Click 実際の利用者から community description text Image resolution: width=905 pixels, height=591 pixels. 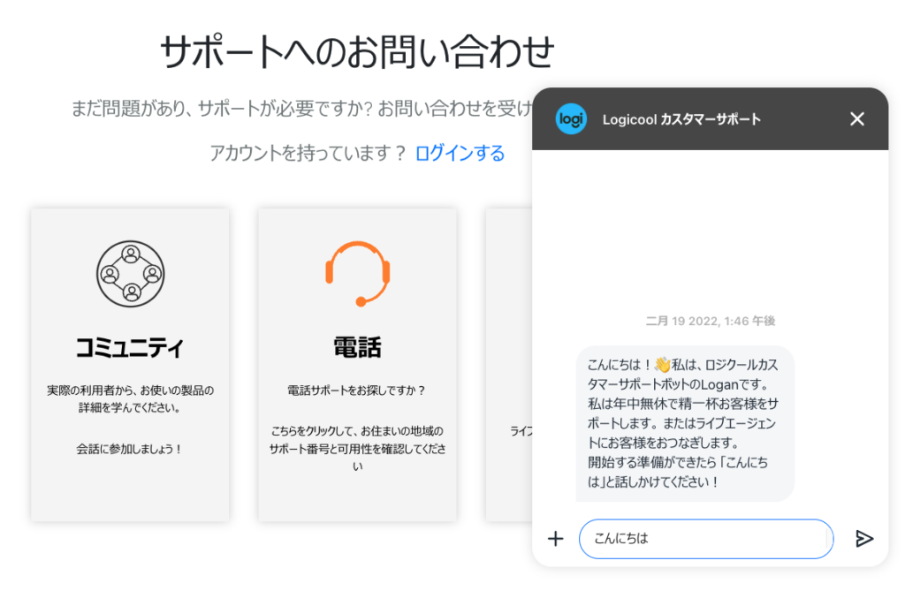point(130,398)
